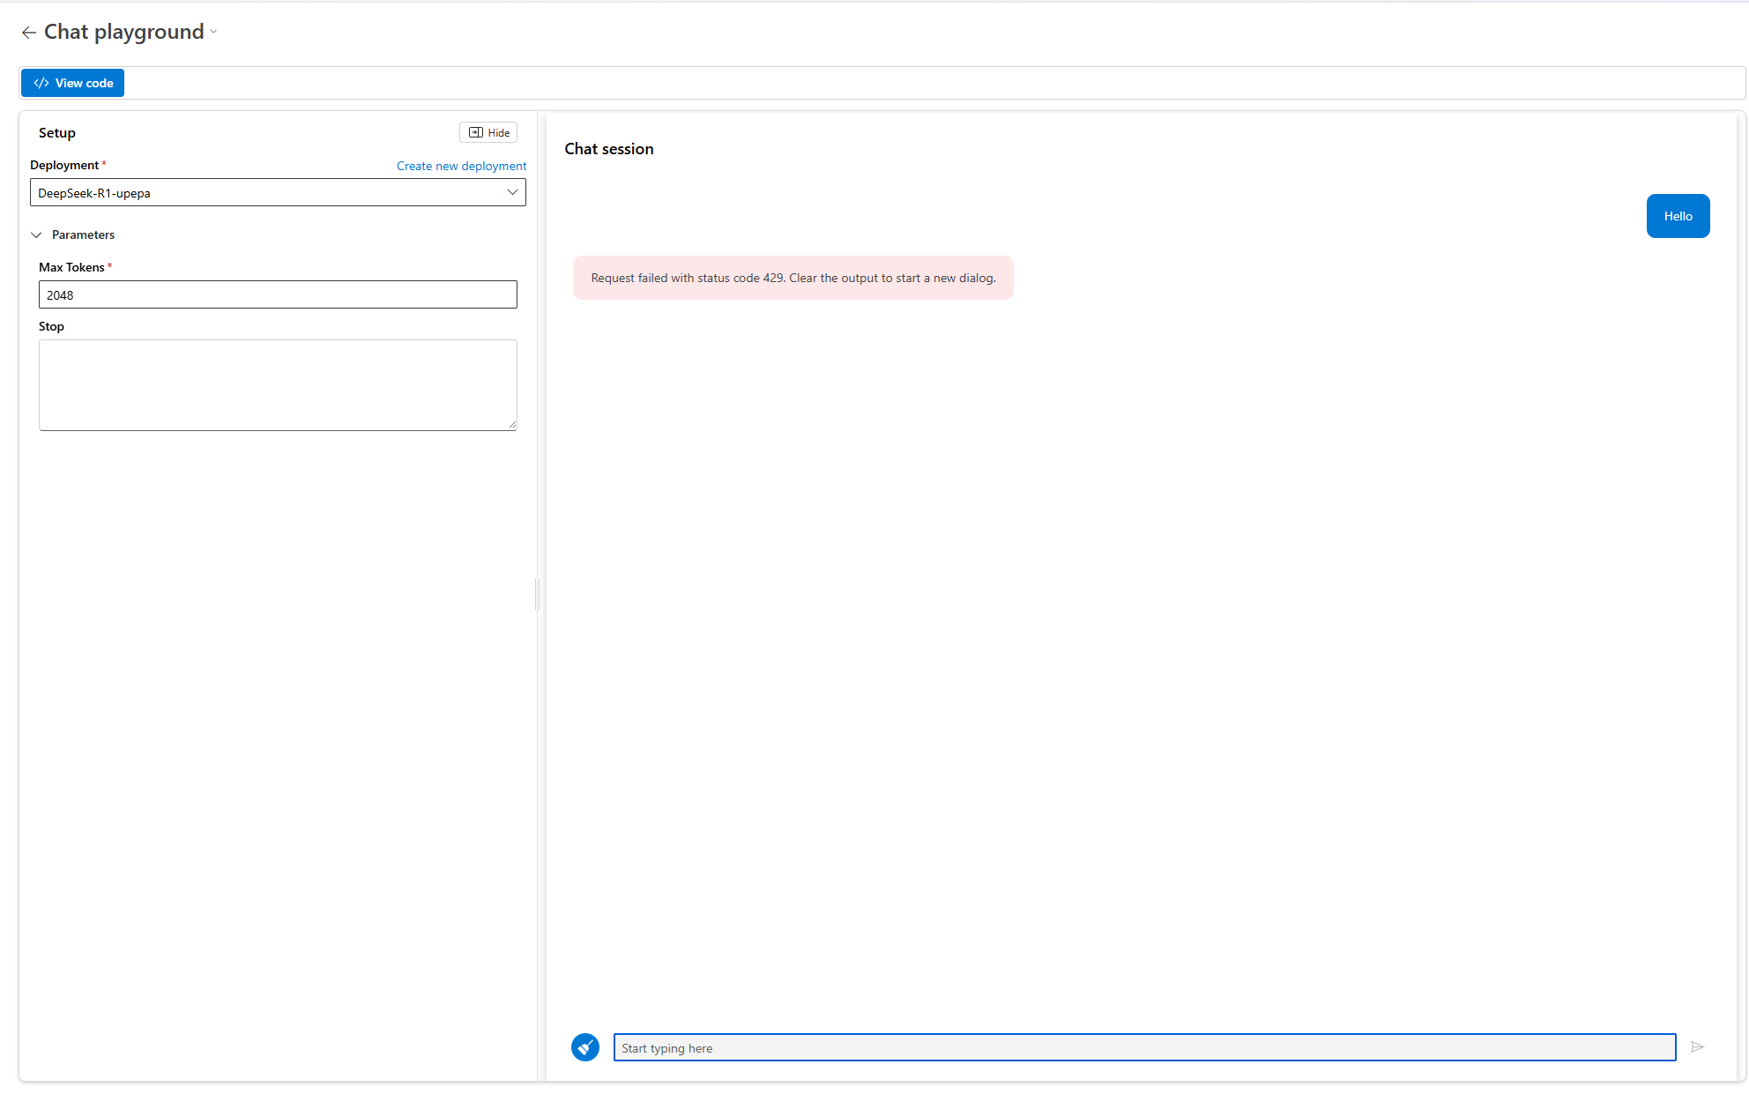
Task: Select the Hello message bubble
Action: [1678, 216]
